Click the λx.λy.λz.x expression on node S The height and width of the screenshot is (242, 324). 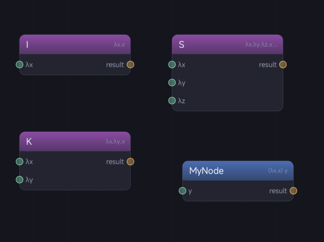pos(261,44)
